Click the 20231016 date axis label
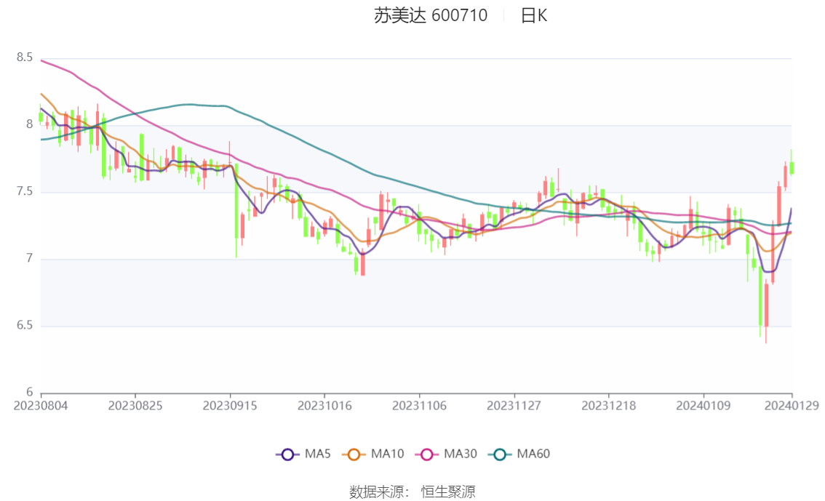Screen dimensions: 825x501 (324, 406)
